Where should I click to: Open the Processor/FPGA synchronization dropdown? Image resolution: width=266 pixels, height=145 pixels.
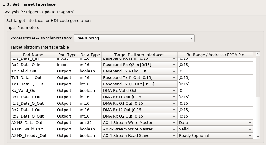pos(134,38)
